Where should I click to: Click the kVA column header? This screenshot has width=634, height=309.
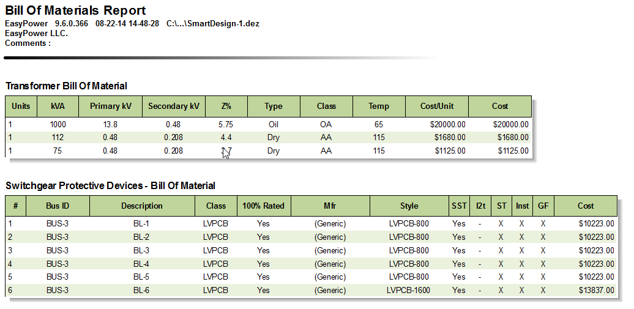58,106
